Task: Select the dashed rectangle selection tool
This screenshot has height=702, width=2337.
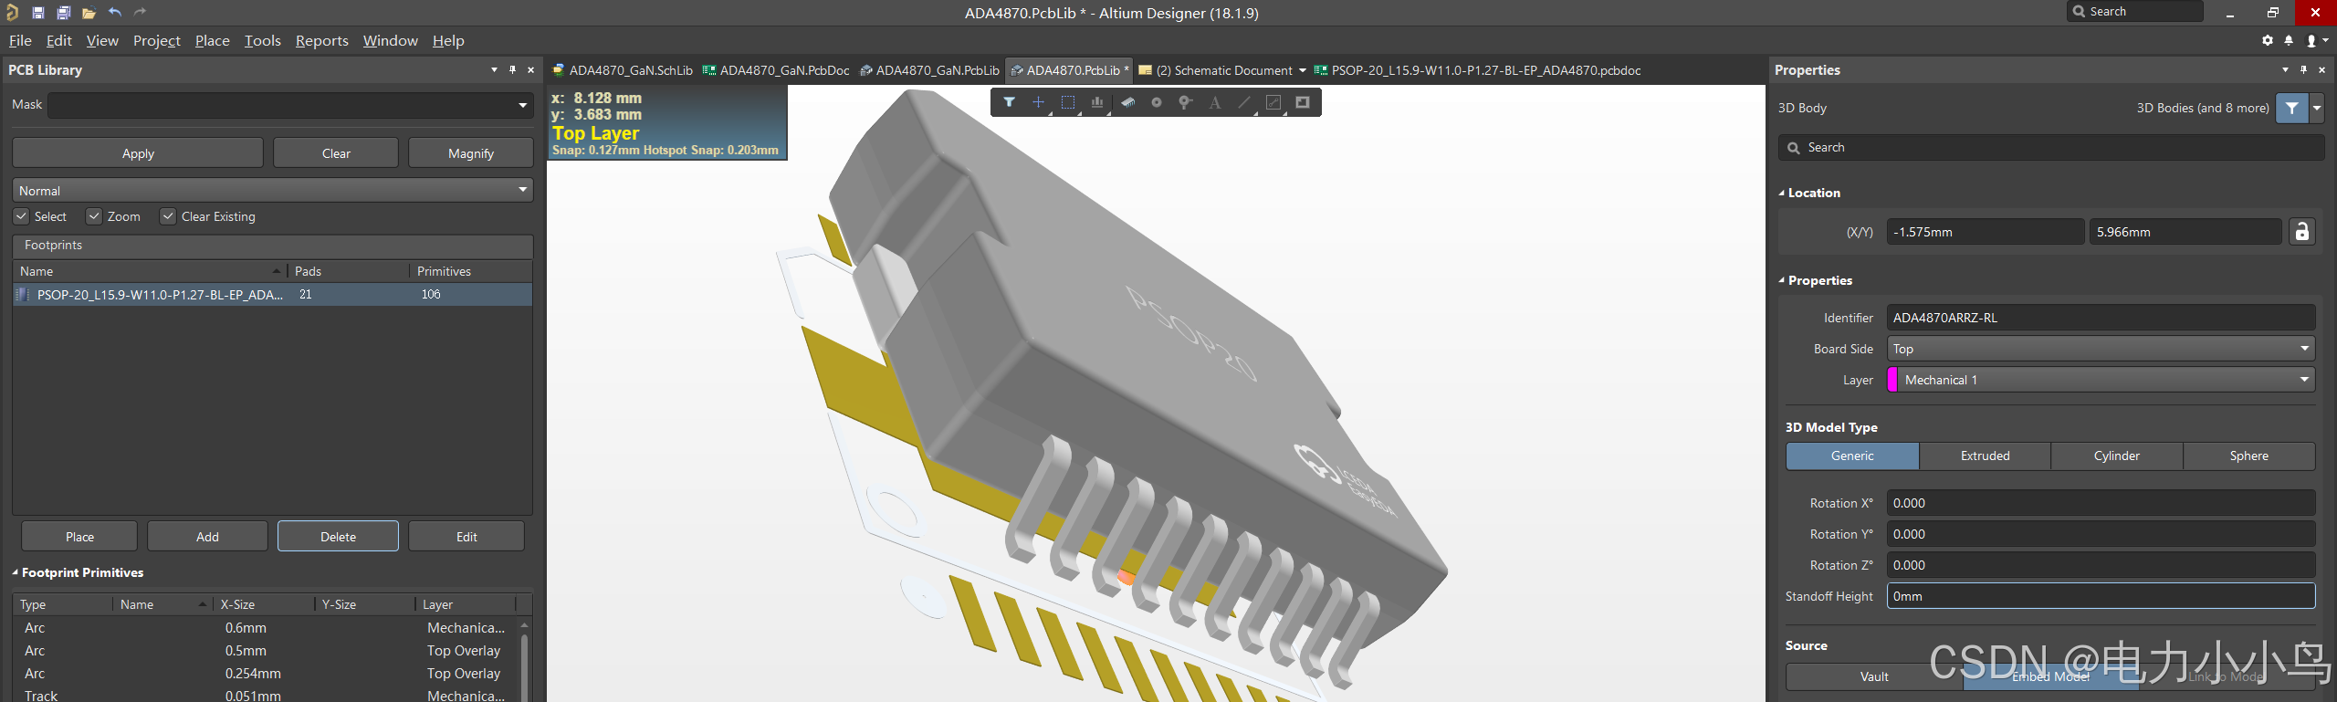Action: click(x=1067, y=102)
